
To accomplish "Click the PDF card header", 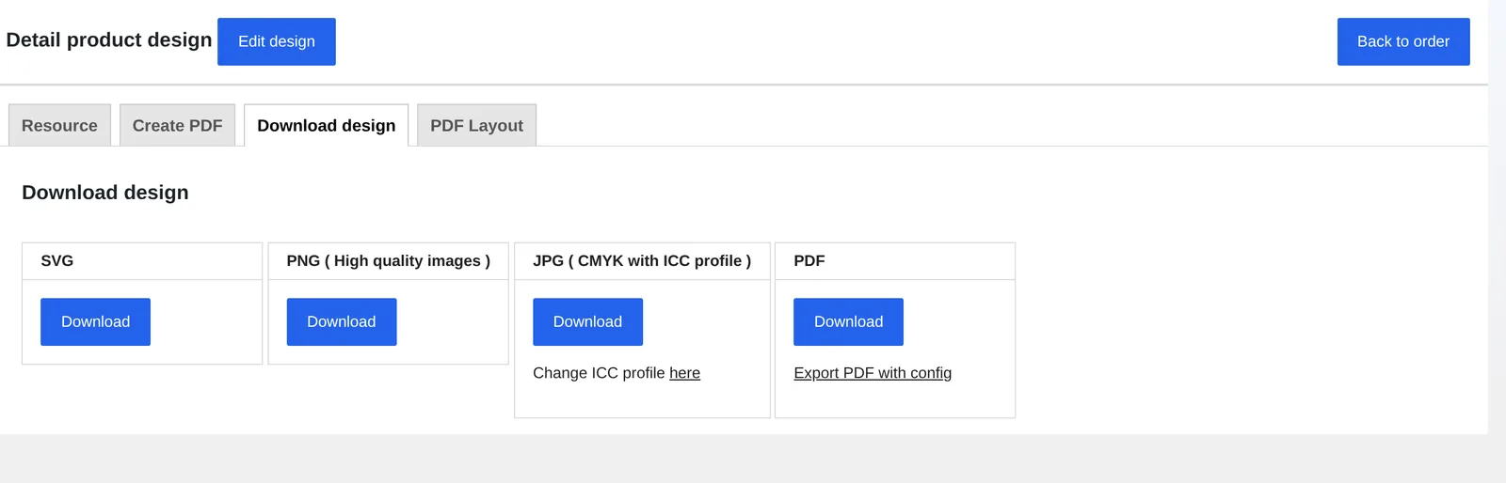I will (894, 261).
